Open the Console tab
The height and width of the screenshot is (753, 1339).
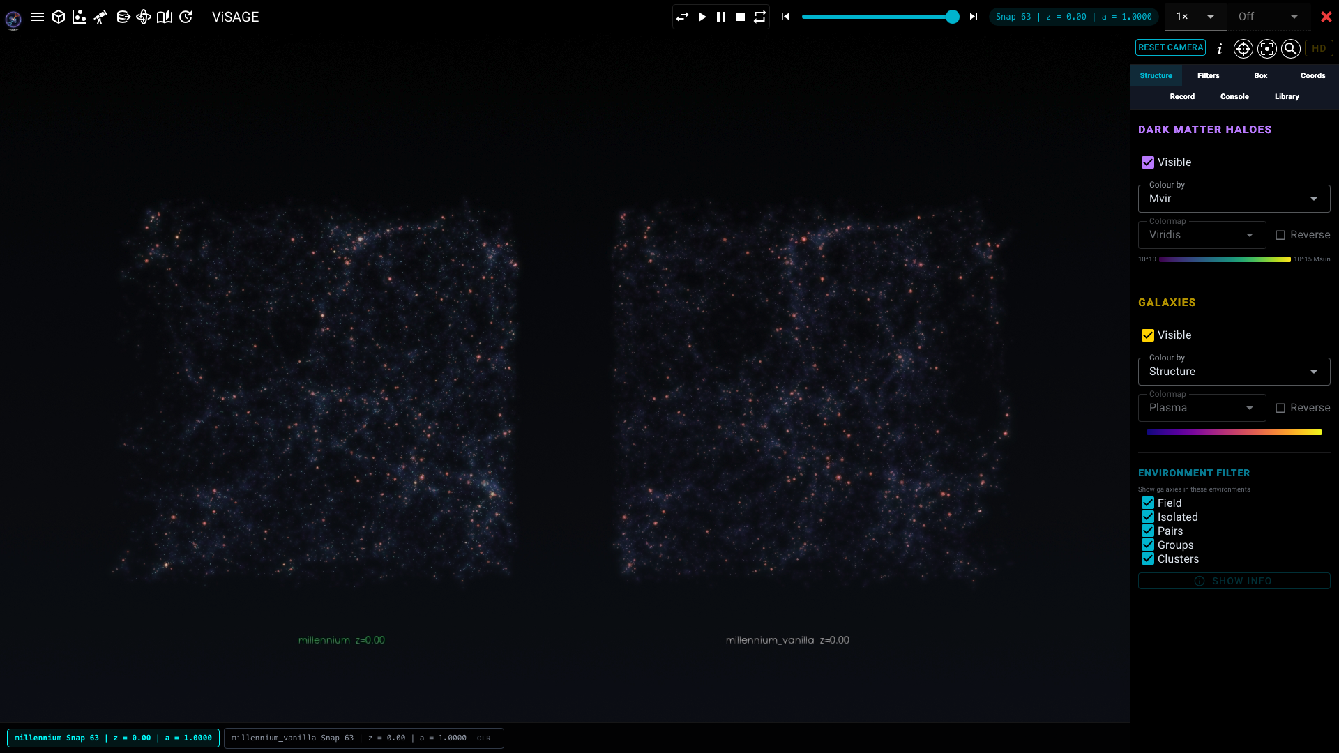[x=1234, y=96]
